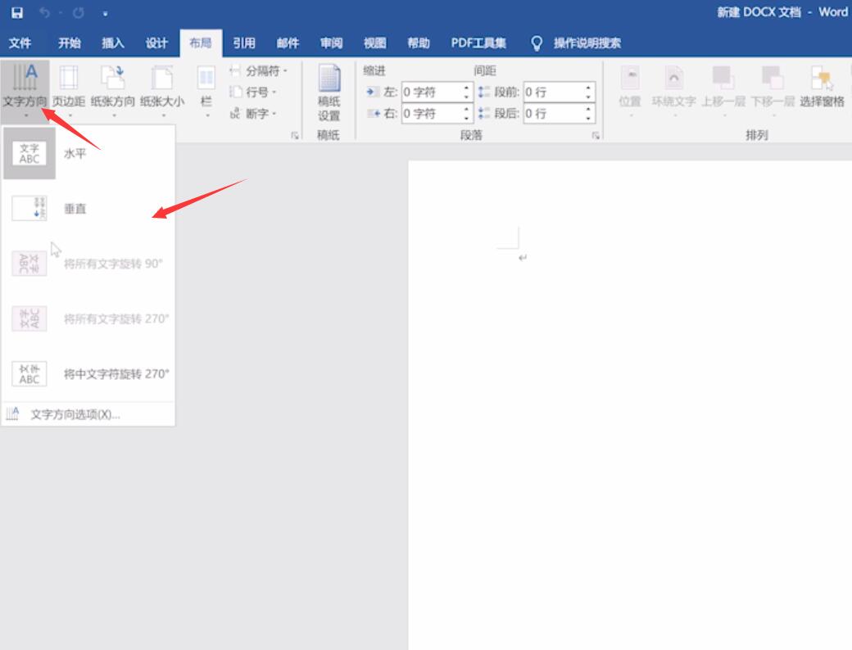Choose 垂直 vertical text direction
The width and height of the screenshot is (852, 650).
click(x=88, y=209)
